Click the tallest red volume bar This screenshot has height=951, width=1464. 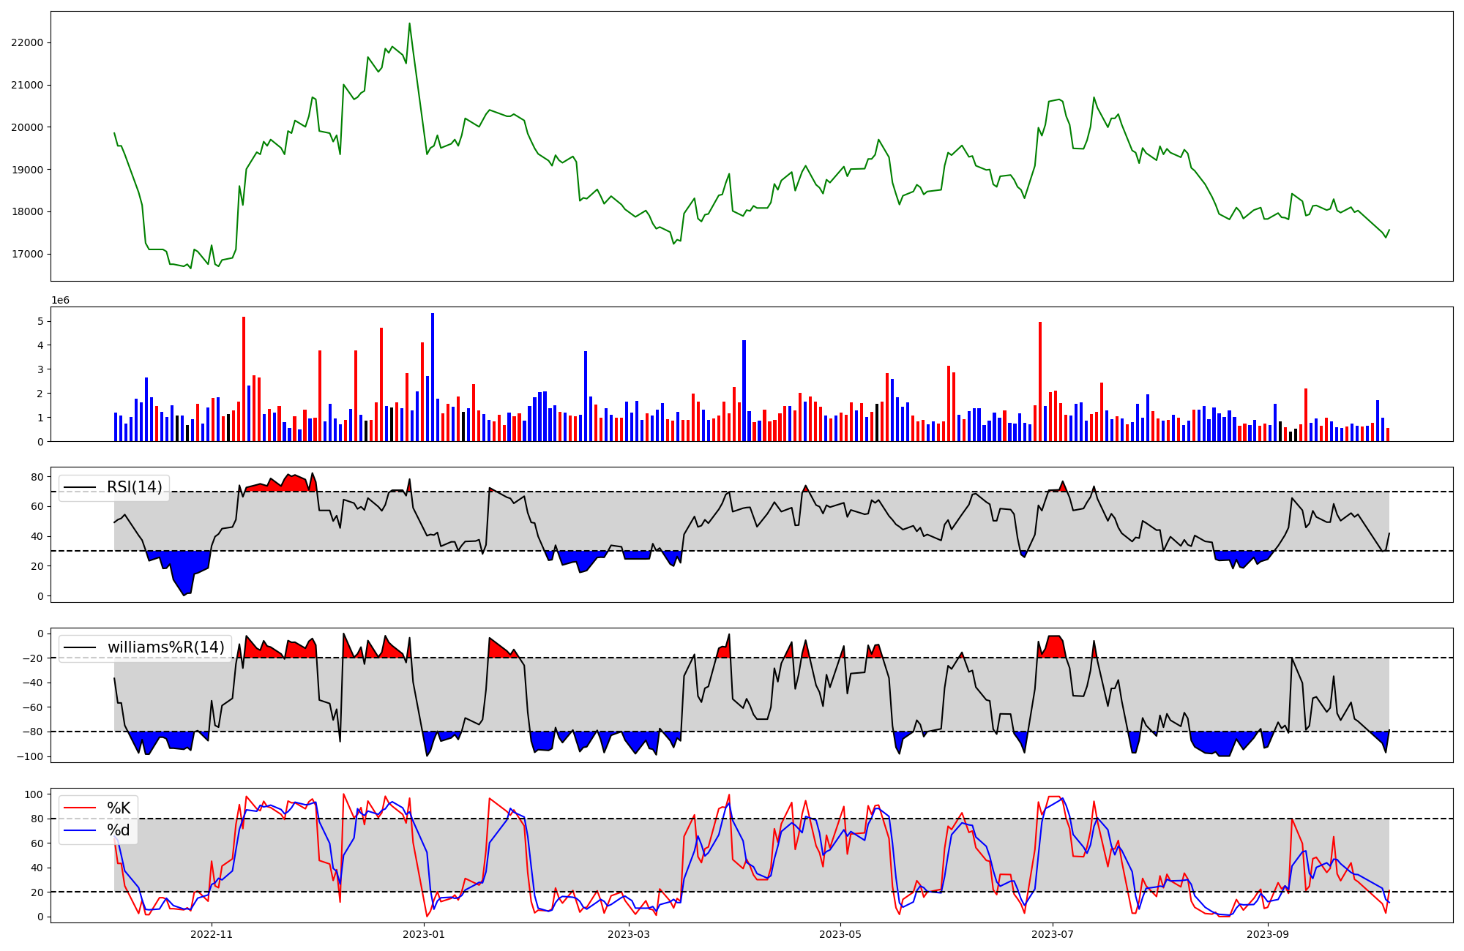(x=244, y=379)
